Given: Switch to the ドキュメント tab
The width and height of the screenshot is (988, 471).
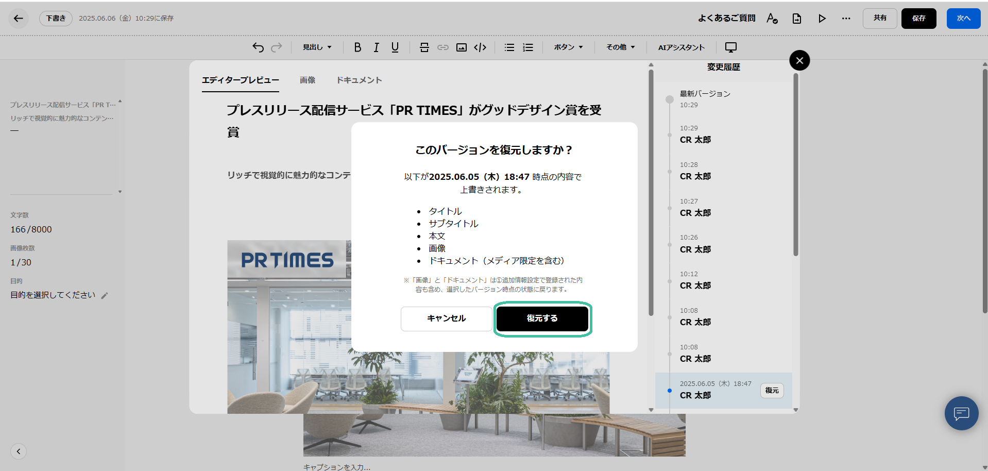Looking at the screenshot, I should [x=359, y=80].
